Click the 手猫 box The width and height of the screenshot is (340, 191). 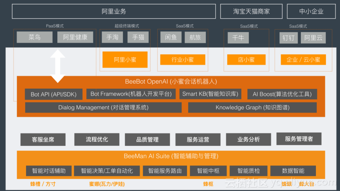click(138, 37)
